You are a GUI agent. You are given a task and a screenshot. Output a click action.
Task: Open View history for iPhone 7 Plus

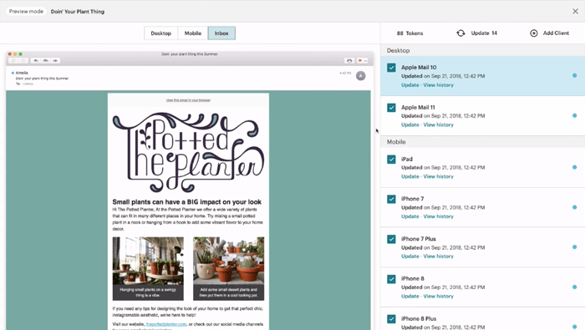pyautogui.click(x=439, y=256)
